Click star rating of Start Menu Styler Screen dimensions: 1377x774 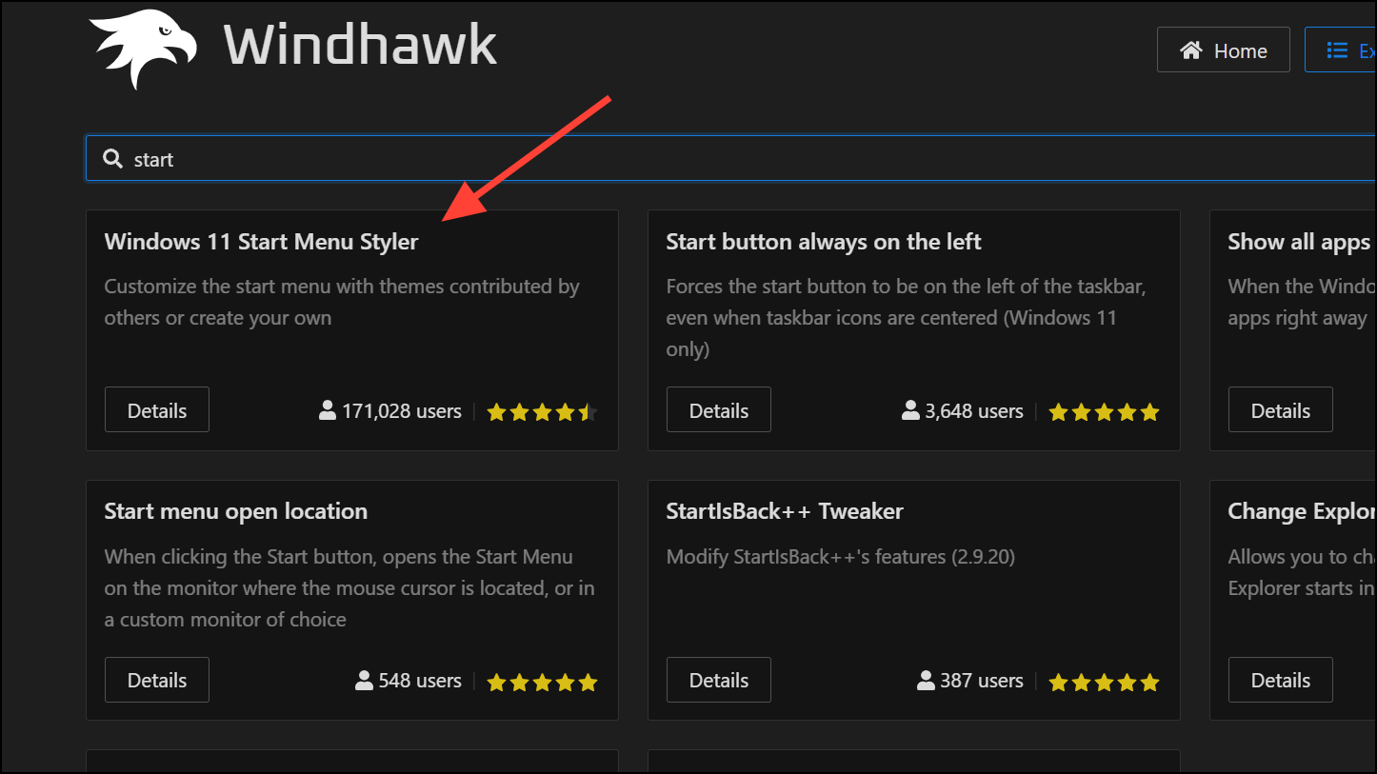click(542, 412)
